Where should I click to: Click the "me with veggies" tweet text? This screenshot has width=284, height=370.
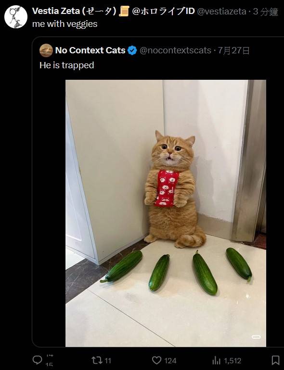pos(65,24)
